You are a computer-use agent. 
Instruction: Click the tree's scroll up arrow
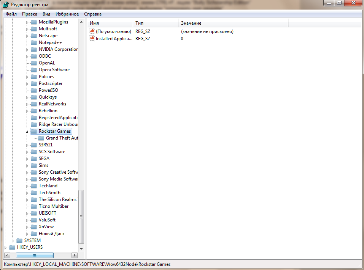[81, 22]
